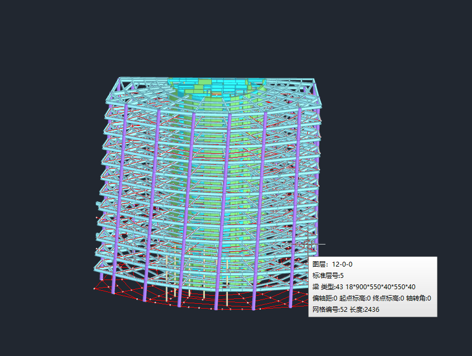This screenshot has height=356, width=472.
Task: Click the "轴转角:0" value in tooltip
Action: point(419,298)
